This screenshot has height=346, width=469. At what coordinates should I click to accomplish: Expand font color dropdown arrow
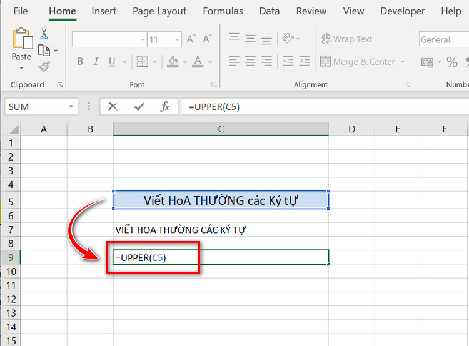point(209,62)
